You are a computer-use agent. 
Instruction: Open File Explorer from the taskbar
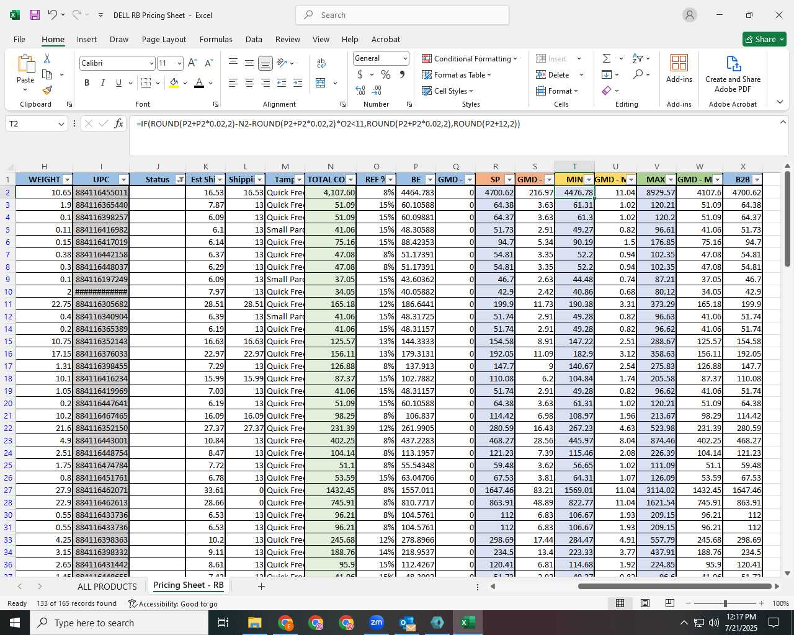click(255, 623)
